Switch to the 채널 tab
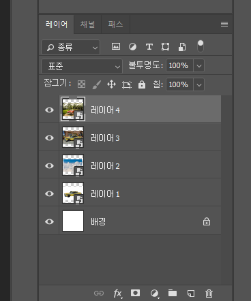Image resolution: width=251 pixels, height=301 pixels. coord(87,25)
